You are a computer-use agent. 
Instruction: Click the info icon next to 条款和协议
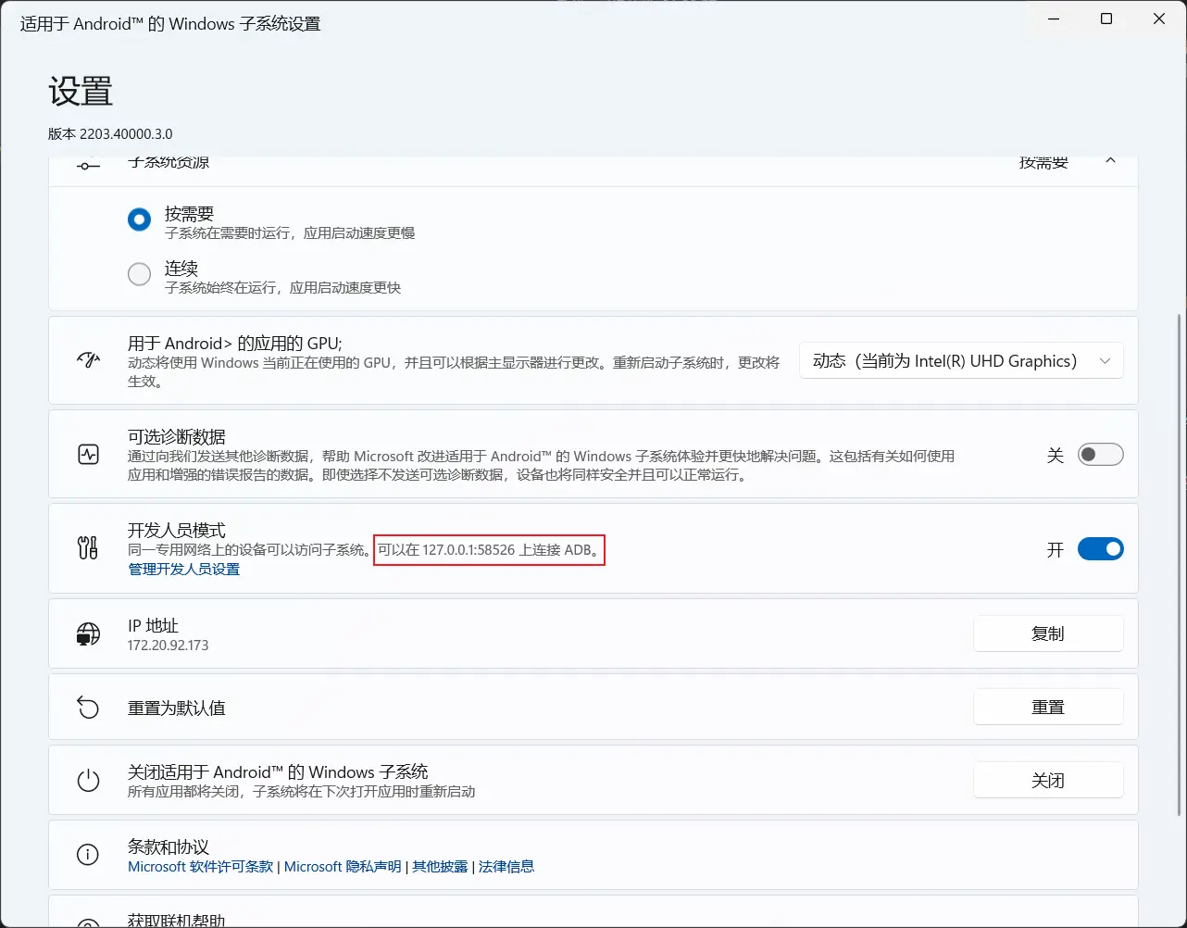pyautogui.click(x=88, y=855)
